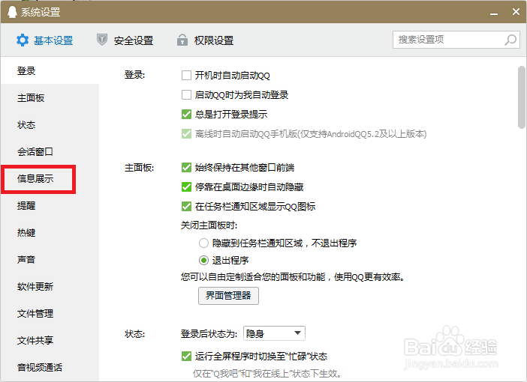The width and height of the screenshot is (527, 382).
Task: Switch to the 安全设置 tab
Action: point(125,40)
